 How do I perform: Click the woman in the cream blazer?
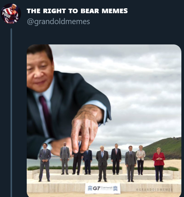pos(141,160)
